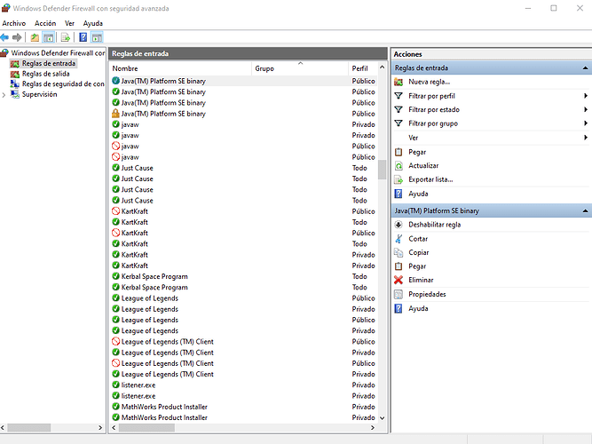This screenshot has width=592, height=444.
Task: Click the forward arrow toolbar icon
Action: pos(17,37)
